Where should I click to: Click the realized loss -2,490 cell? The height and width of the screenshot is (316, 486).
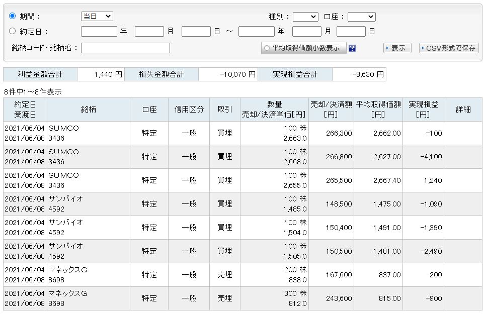point(423,251)
